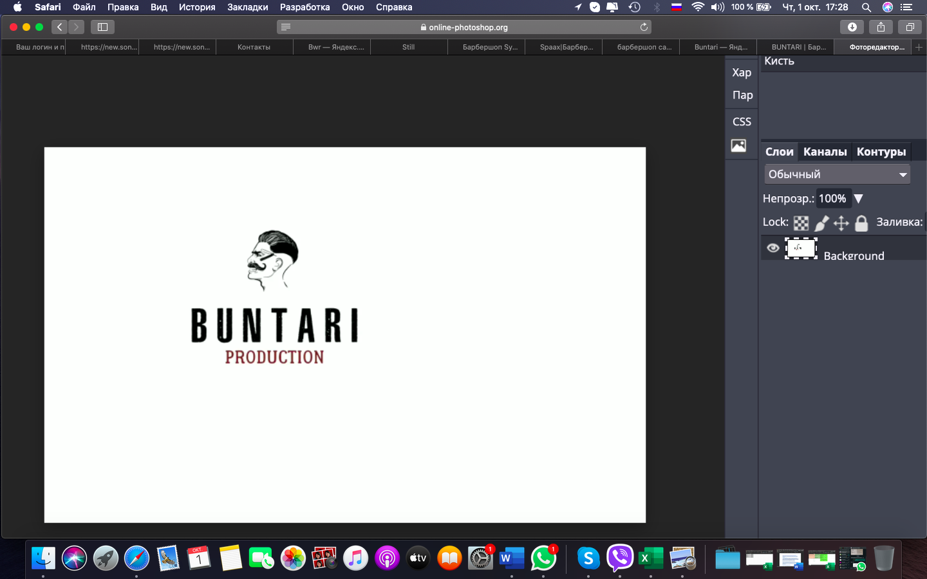Lock transparent pixels checkerboard icon
Viewport: 927px width, 579px height.
coord(801,223)
